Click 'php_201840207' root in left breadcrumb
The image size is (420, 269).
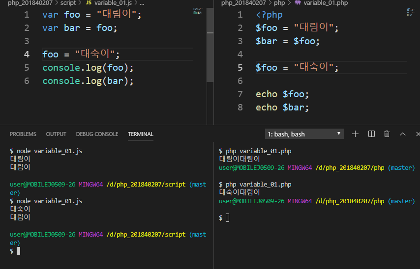(30, 3)
